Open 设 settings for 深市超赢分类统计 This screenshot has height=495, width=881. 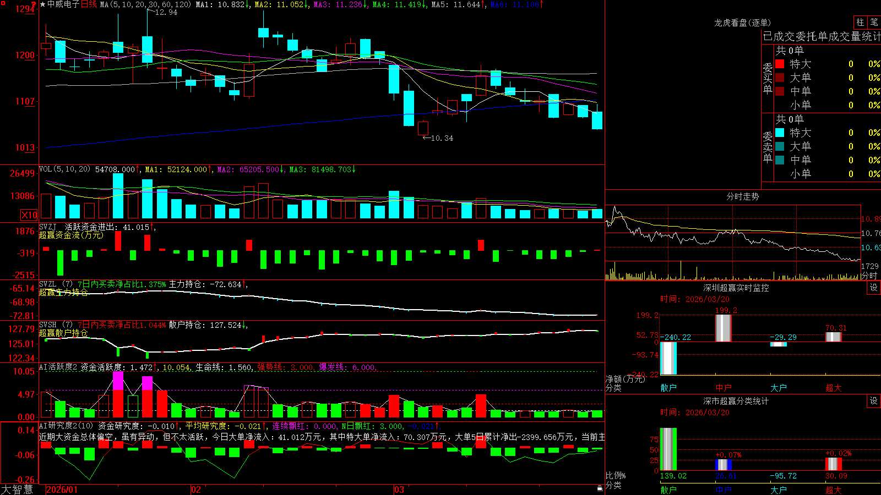[874, 401]
